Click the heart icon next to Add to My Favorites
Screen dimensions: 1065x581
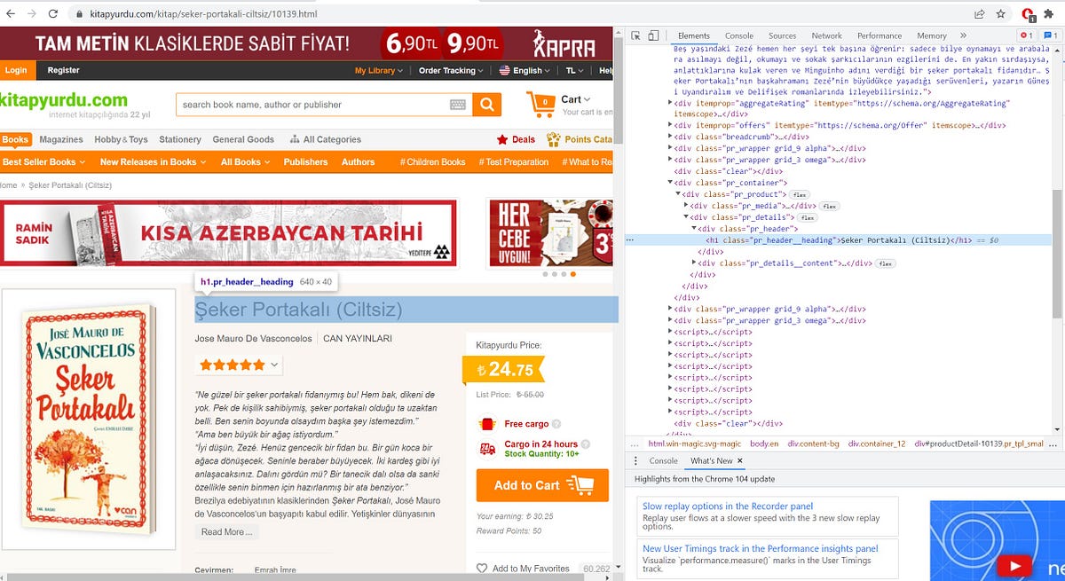480,569
